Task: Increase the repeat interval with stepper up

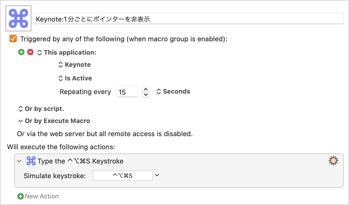Action: click(146, 89)
